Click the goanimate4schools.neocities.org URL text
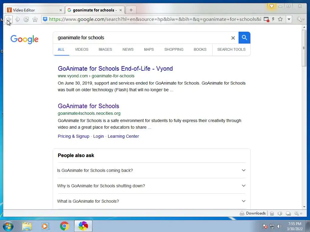310x232 pixels. 89,114
